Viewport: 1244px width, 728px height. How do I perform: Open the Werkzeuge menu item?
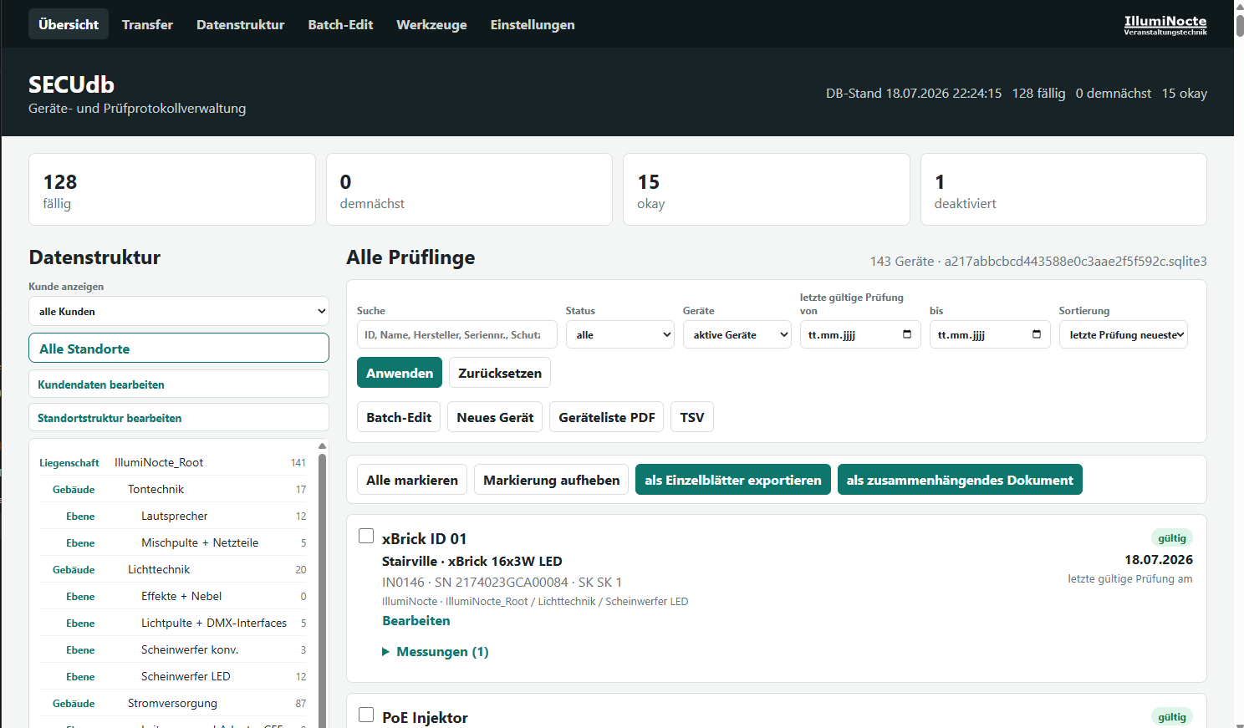tap(431, 24)
